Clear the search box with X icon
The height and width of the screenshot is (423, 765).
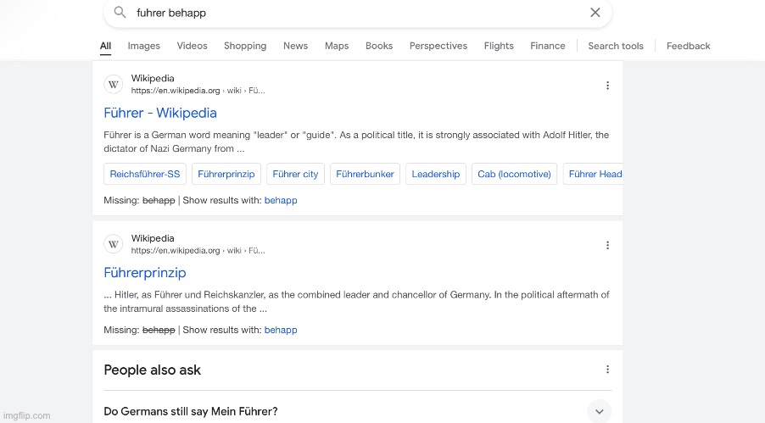pos(595,13)
